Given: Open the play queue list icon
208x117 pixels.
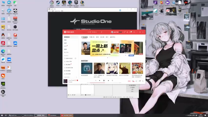Looking at the screenshot, I should (143, 81).
